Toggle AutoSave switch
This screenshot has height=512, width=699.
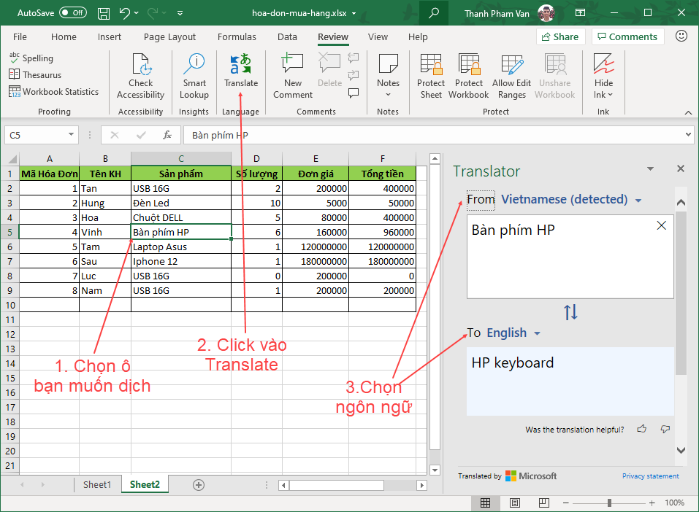(73, 12)
